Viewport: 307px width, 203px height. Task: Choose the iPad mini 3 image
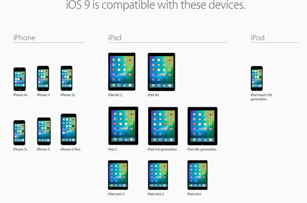(118, 175)
